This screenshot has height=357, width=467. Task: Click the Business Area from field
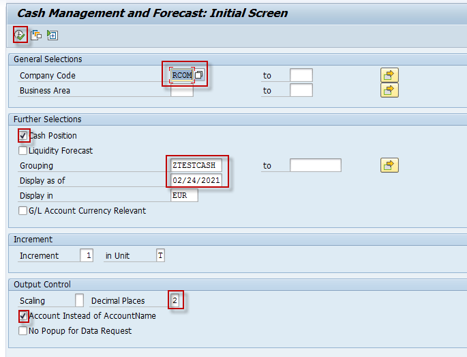tap(182, 90)
